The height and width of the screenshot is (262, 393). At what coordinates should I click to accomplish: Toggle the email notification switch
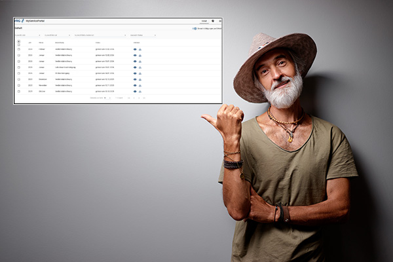coord(195,29)
